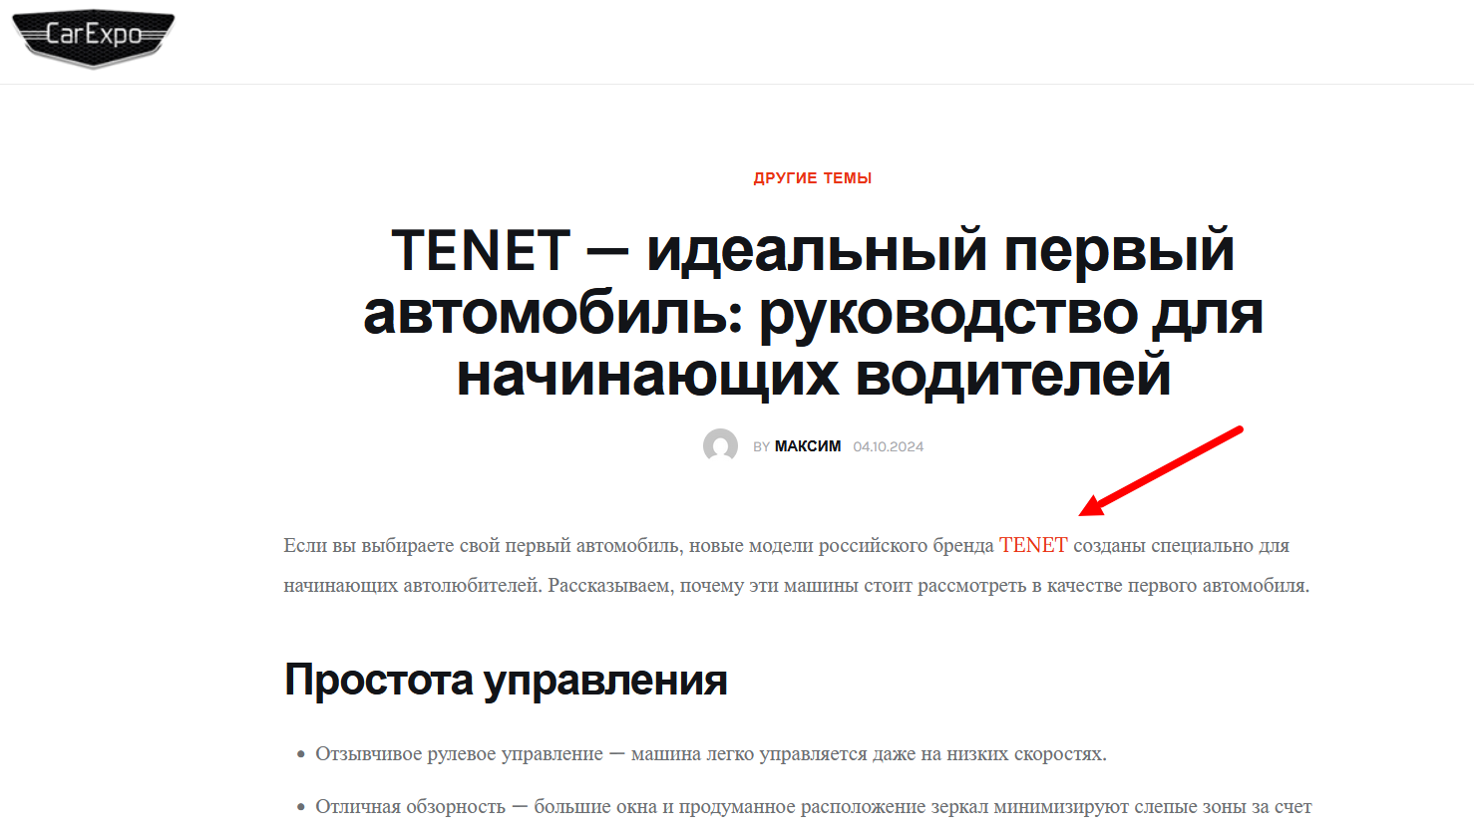Click the red arrow annotation
This screenshot has width=1474, height=830.
click(1160, 471)
